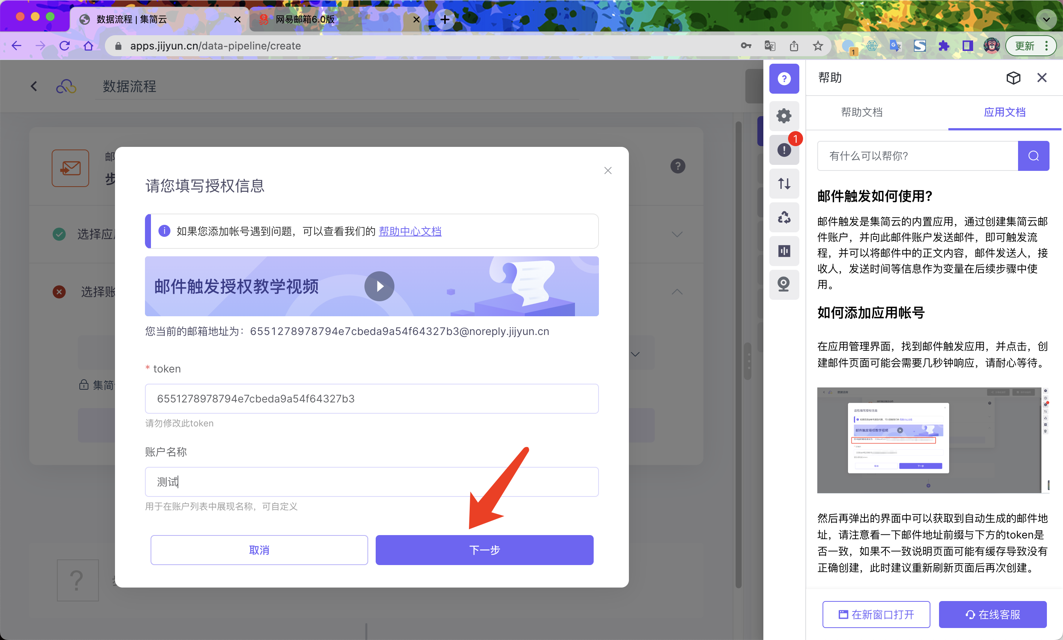Open settings gear in right sidebar
1063x640 pixels.
pyautogui.click(x=784, y=115)
